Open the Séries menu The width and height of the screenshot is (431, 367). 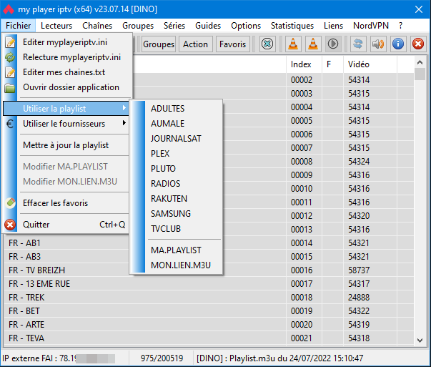174,26
